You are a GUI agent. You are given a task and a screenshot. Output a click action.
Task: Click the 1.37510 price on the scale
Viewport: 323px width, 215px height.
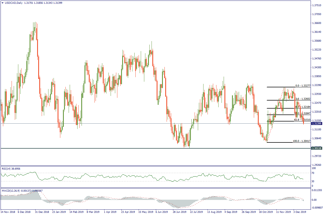coord(316,5)
